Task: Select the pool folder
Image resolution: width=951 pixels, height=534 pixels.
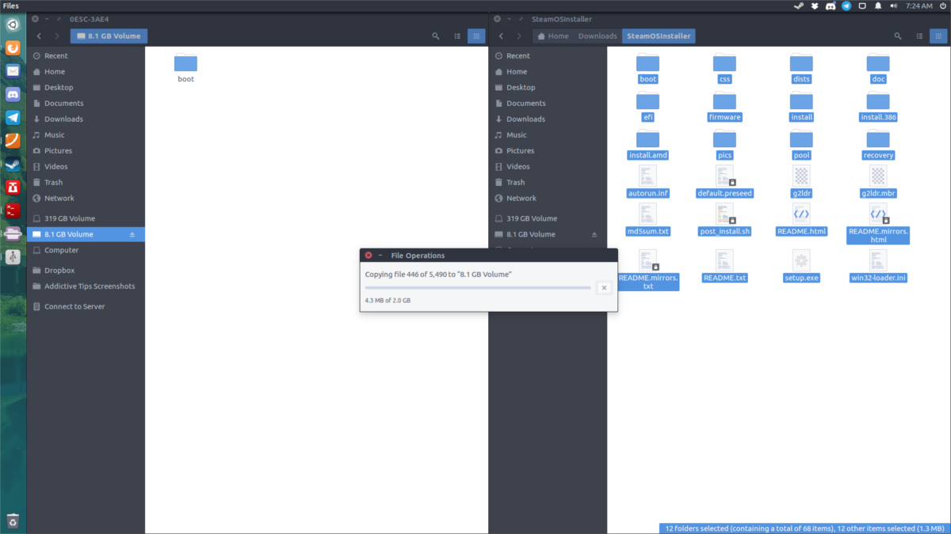Action: click(x=801, y=144)
